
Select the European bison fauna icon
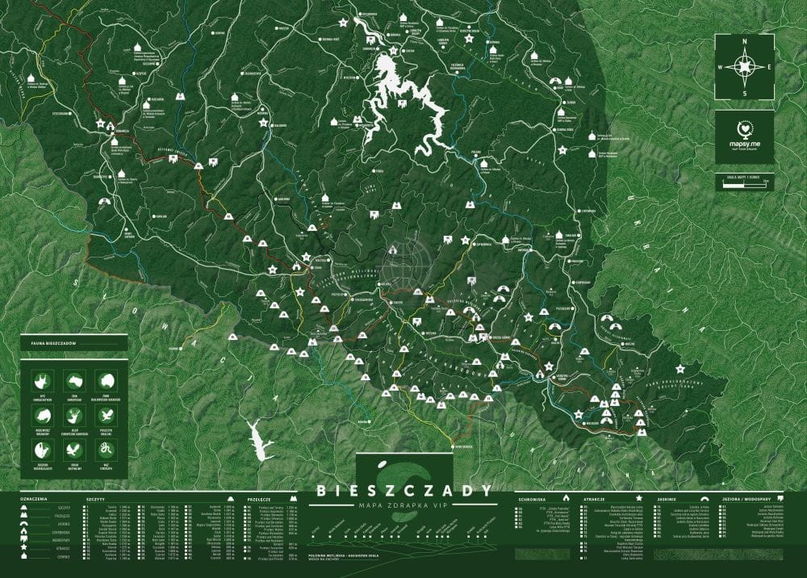tap(104, 380)
